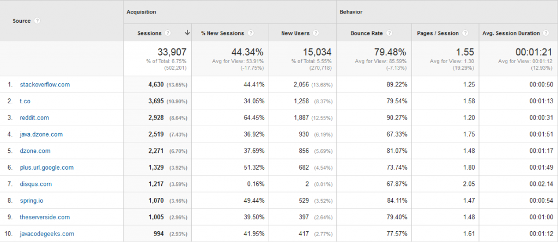Click javacodegeeks.com new users 417

pyautogui.click(x=304, y=234)
